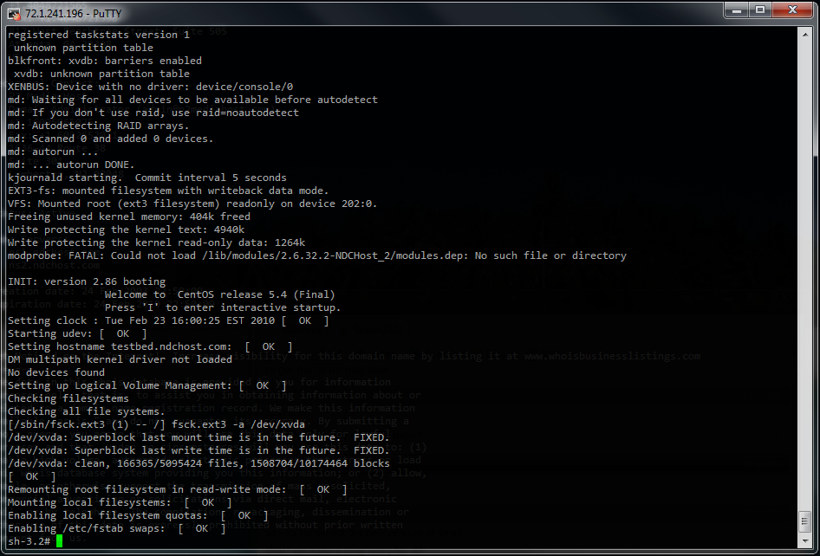
Task: Minimize the PuTTY window
Action: click(x=737, y=10)
